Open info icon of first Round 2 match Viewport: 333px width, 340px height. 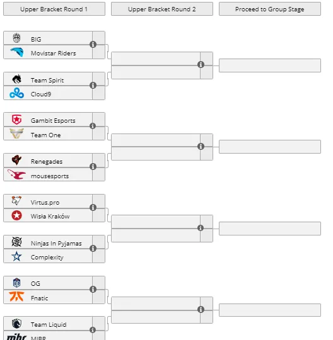pos(201,65)
